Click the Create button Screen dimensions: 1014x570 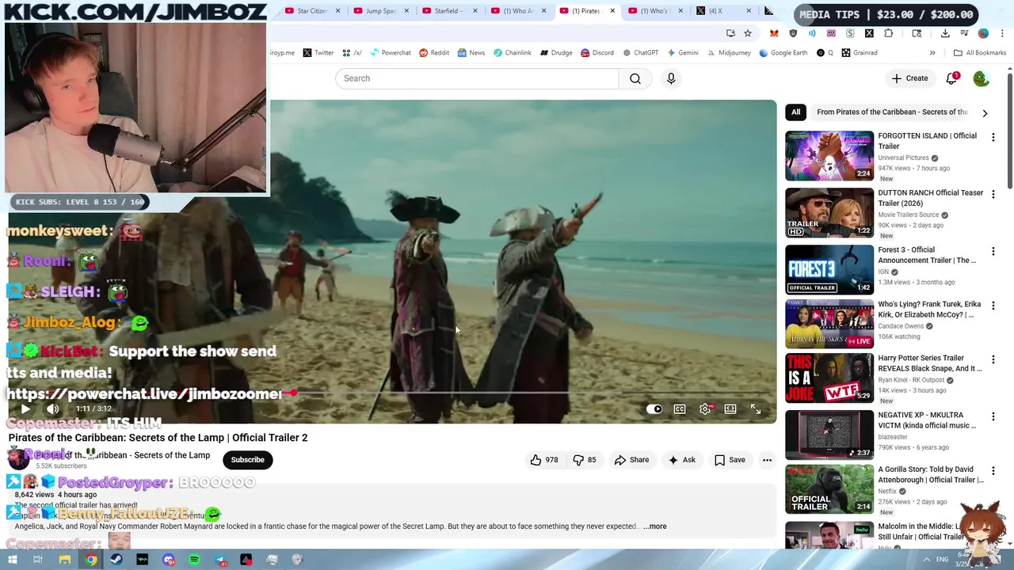tap(909, 78)
